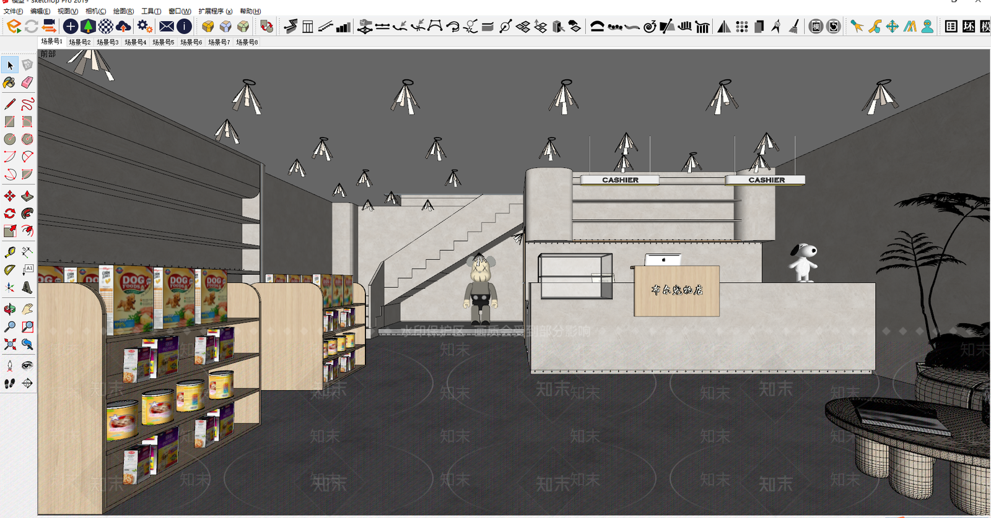Viewport: 991px width, 518px height.
Task: Select the Zoom Window tool
Action: click(x=27, y=327)
